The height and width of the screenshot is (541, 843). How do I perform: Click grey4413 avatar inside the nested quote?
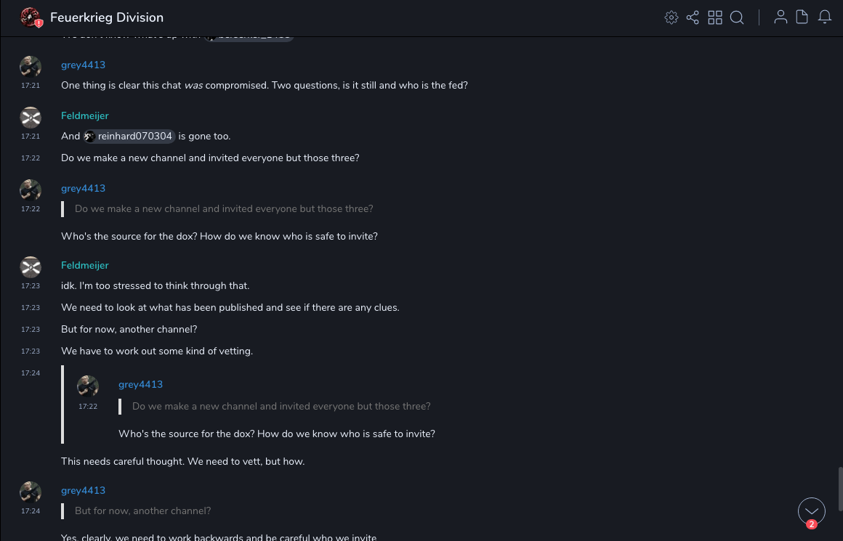tap(88, 386)
